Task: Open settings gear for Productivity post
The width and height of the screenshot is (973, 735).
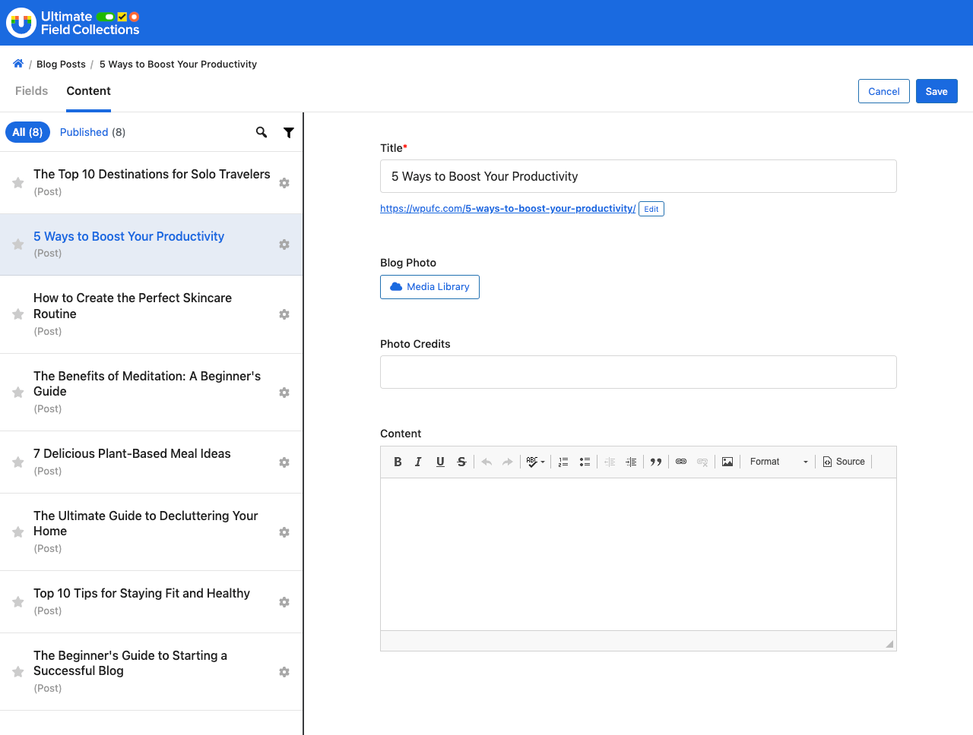Action: click(284, 244)
